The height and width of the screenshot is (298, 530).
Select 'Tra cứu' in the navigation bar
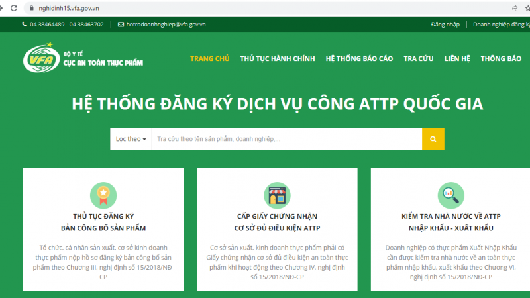point(418,58)
